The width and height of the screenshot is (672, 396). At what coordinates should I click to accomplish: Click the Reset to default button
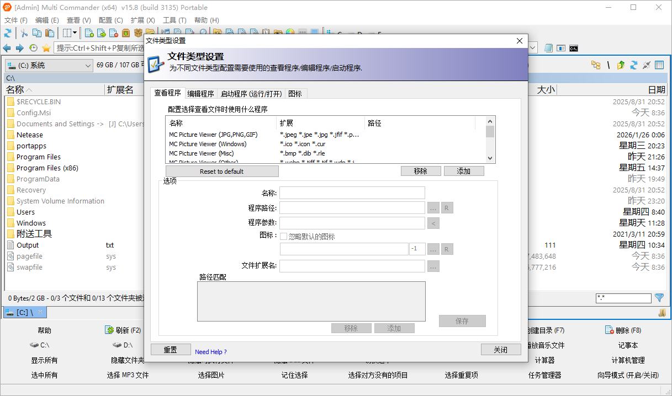(222, 171)
